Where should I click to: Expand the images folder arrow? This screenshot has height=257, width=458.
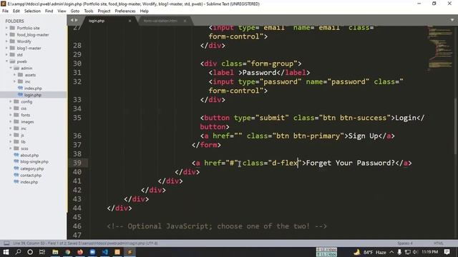click(11, 122)
